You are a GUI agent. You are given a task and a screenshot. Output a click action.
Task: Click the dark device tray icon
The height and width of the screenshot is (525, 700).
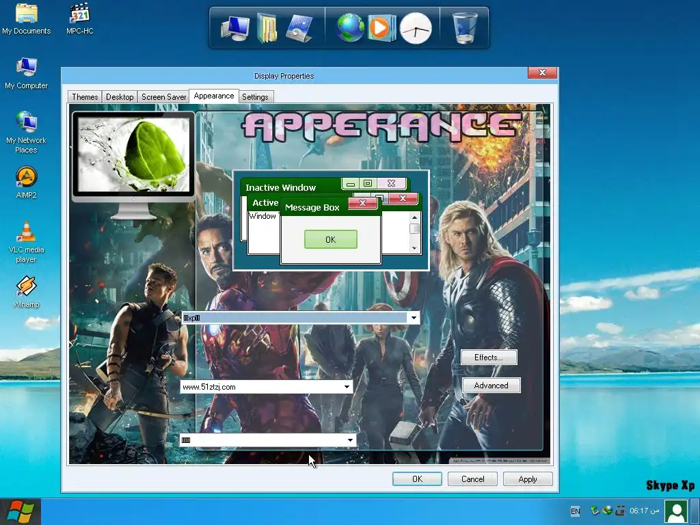tap(619, 510)
